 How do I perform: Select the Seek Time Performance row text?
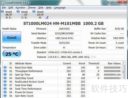coord(28,89)
